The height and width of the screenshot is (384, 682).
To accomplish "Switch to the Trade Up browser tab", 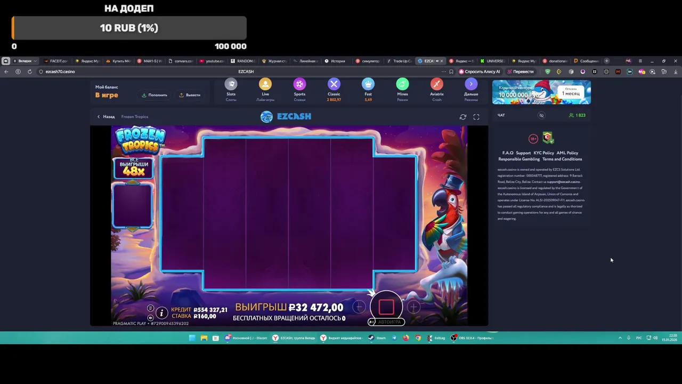I will [400, 61].
